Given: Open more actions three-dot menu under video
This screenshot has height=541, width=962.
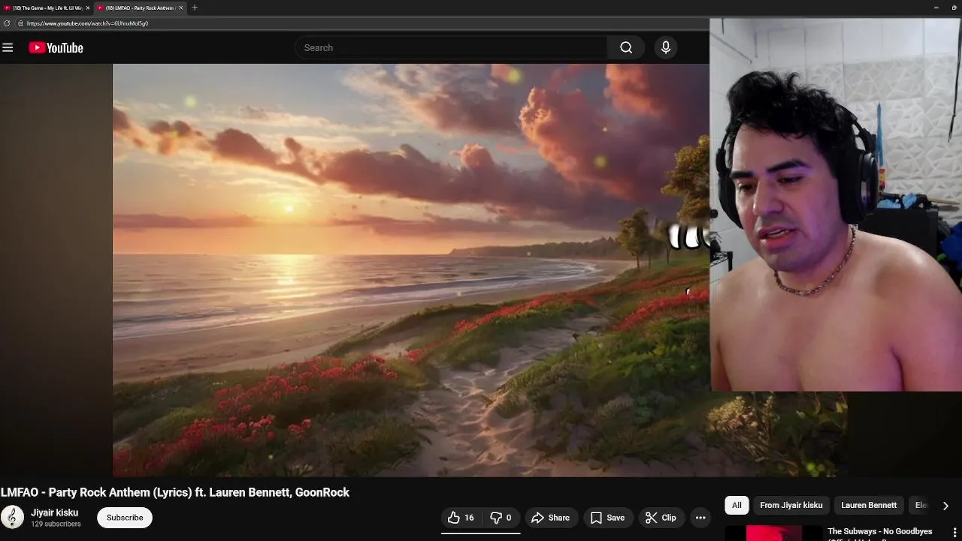Looking at the screenshot, I should tap(700, 518).
